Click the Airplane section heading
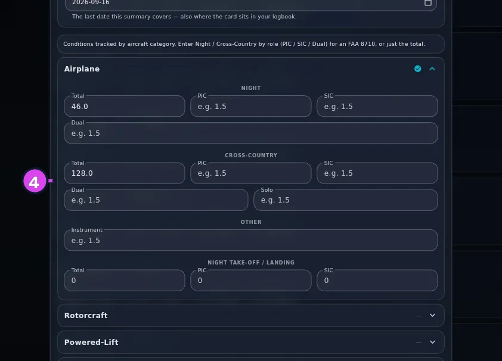The width and height of the screenshot is (502, 361). pyautogui.click(x=82, y=69)
